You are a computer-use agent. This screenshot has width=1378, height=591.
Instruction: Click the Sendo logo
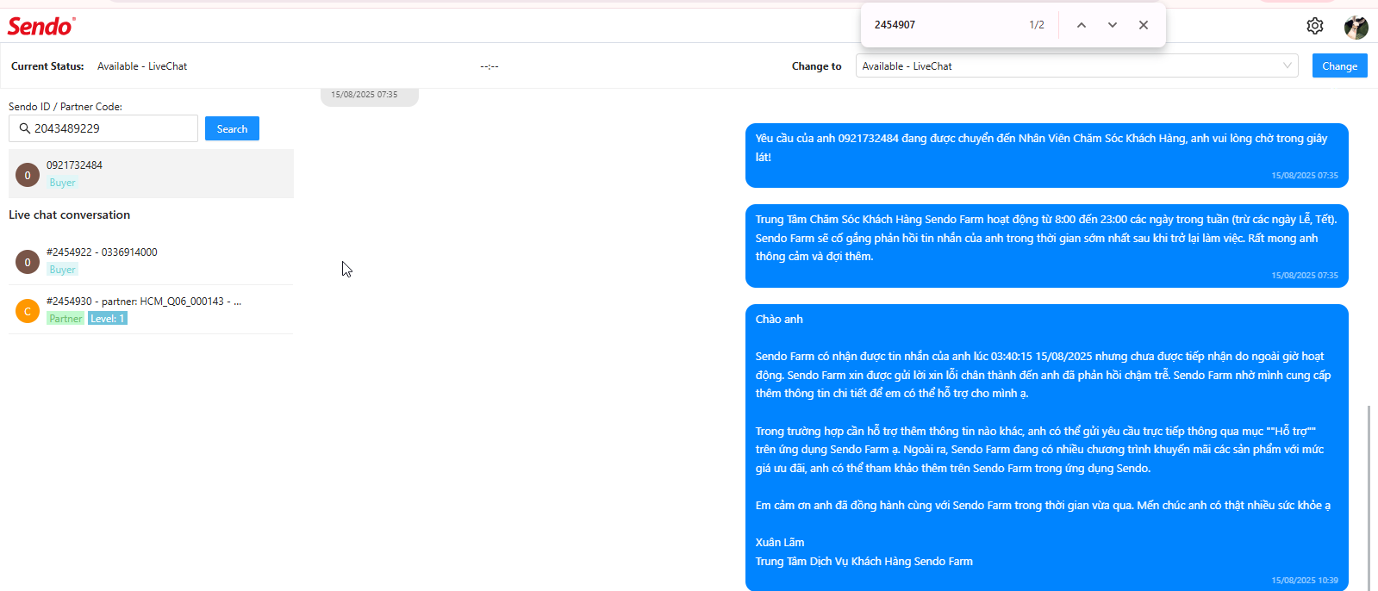(x=41, y=26)
